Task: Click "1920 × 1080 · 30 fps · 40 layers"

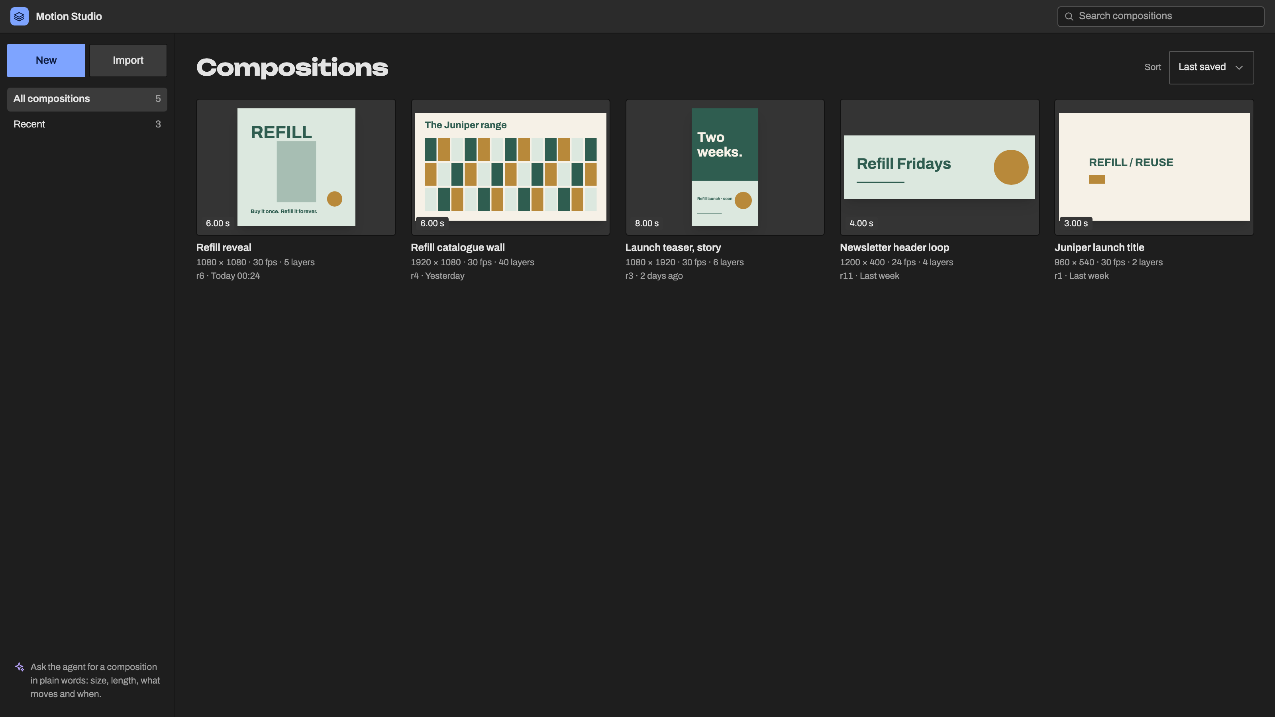Action: pyautogui.click(x=473, y=262)
